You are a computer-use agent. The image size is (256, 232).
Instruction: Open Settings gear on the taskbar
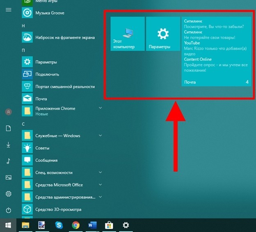(x=126, y=225)
